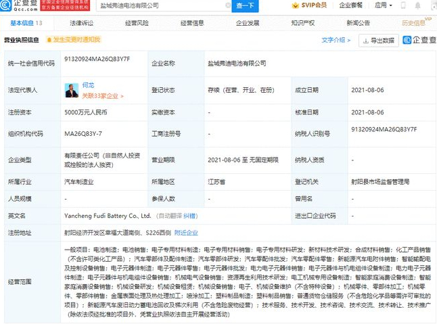Viewport: 437px width, 324px height.
Task: Switch to the 企业发展 tab
Action: click(248, 23)
